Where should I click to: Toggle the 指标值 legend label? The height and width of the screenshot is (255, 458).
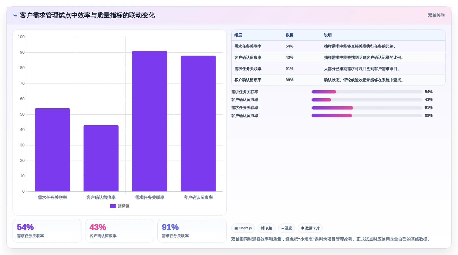124,206
